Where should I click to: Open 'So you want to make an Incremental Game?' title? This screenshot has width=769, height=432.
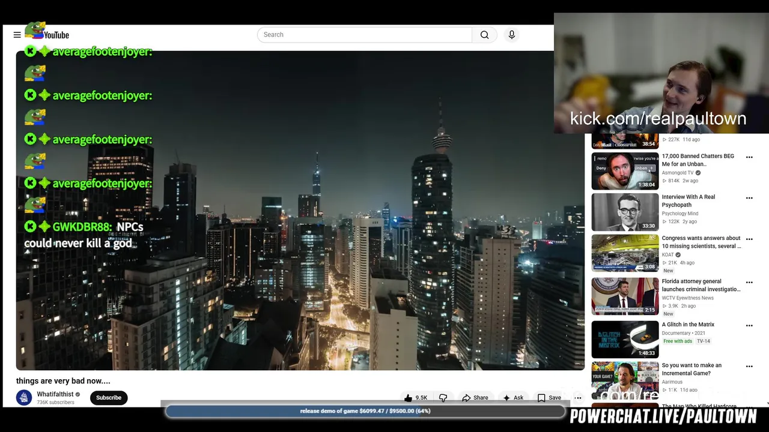pyautogui.click(x=691, y=369)
